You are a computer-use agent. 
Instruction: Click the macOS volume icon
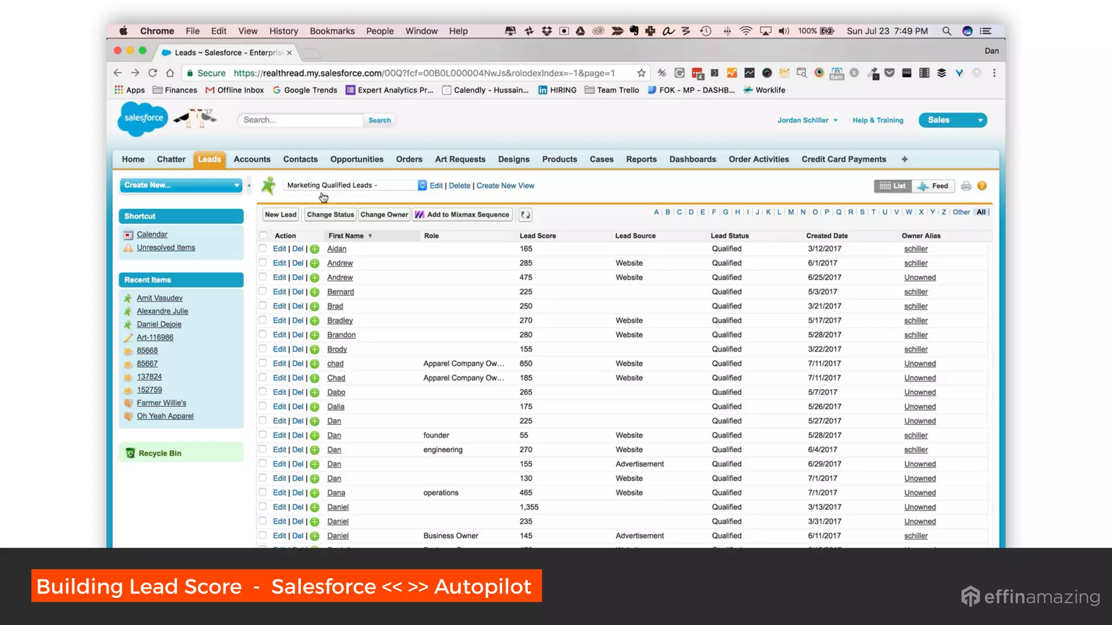point(784,31)
